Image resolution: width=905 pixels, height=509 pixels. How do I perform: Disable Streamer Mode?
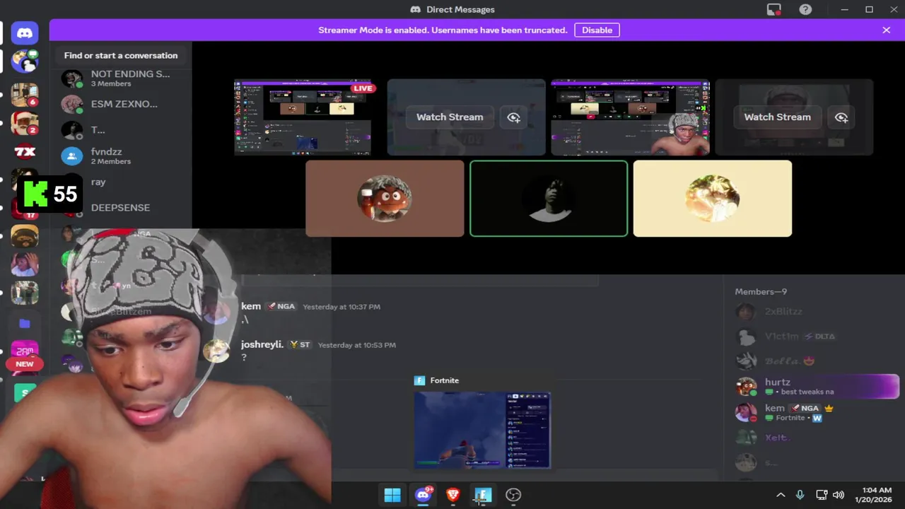click(x=597, y=30)
